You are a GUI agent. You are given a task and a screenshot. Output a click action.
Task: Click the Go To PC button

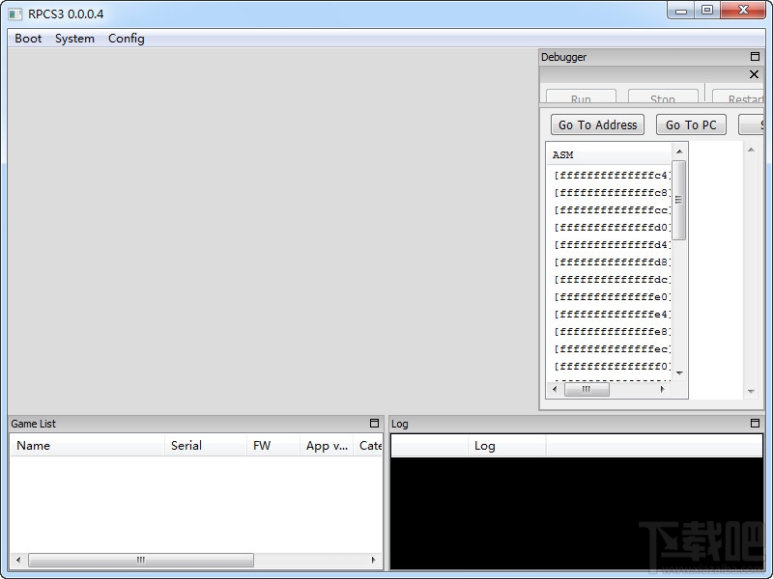[x=691, y=125]
